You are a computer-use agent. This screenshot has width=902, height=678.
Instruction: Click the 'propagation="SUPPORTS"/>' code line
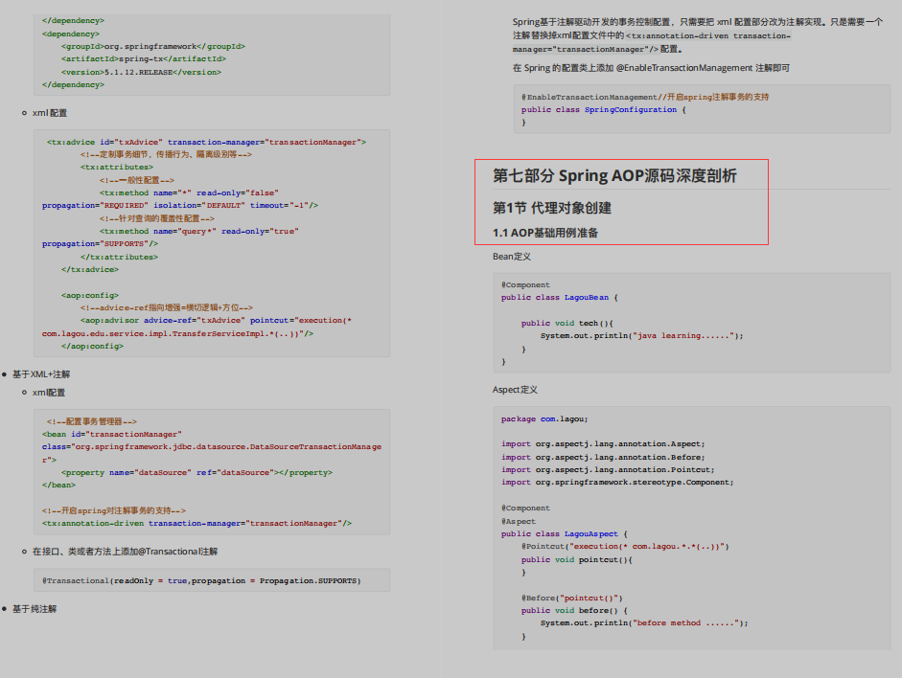coord(100,243)
